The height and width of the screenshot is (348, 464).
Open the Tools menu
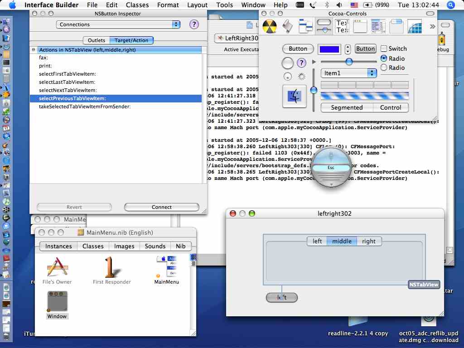[225, 5]
